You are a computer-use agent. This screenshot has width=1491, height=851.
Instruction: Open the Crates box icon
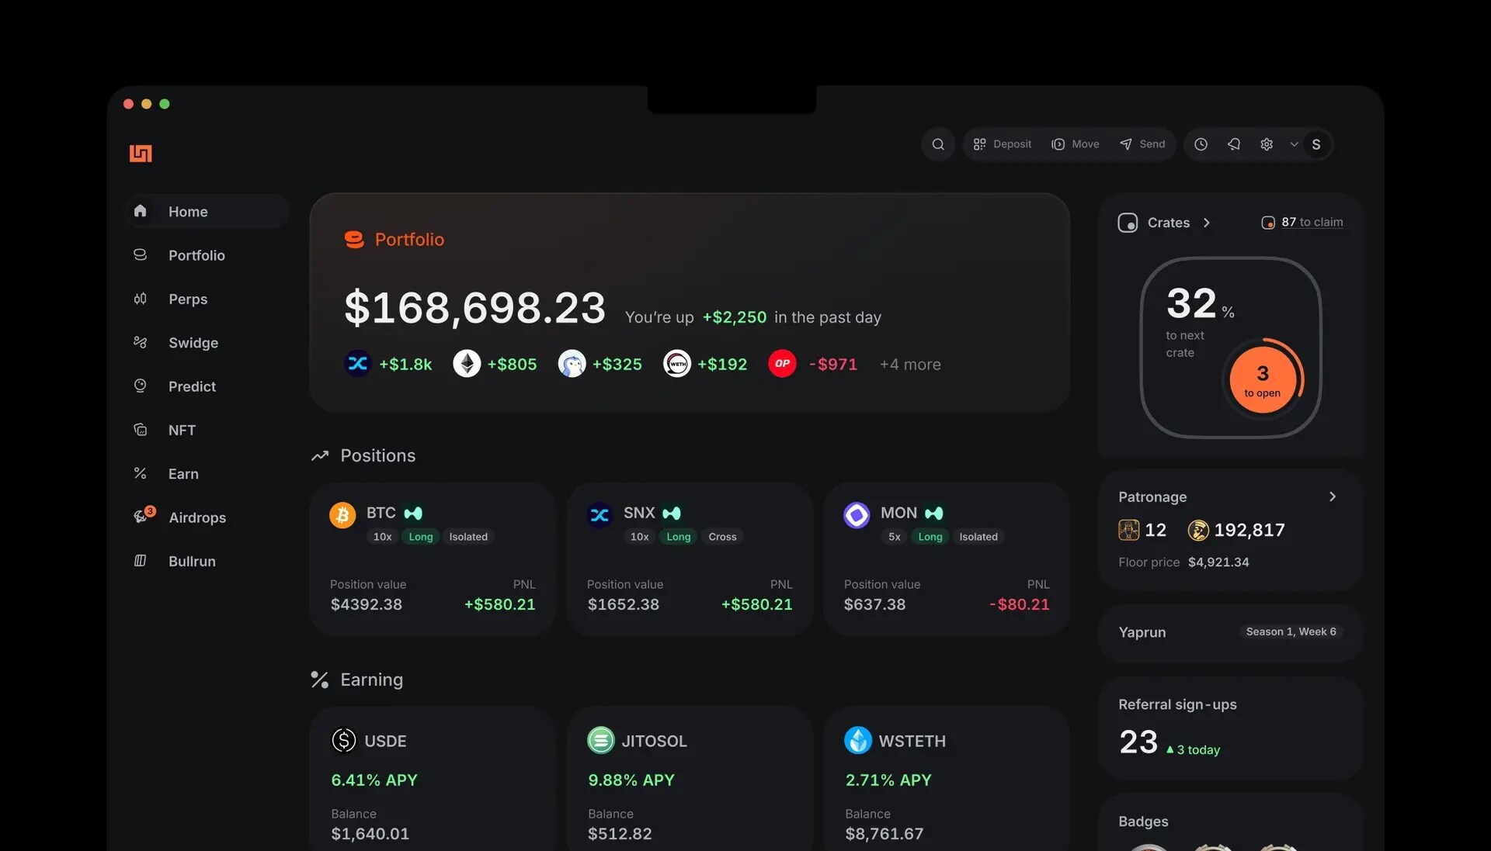pos(1128,223)
